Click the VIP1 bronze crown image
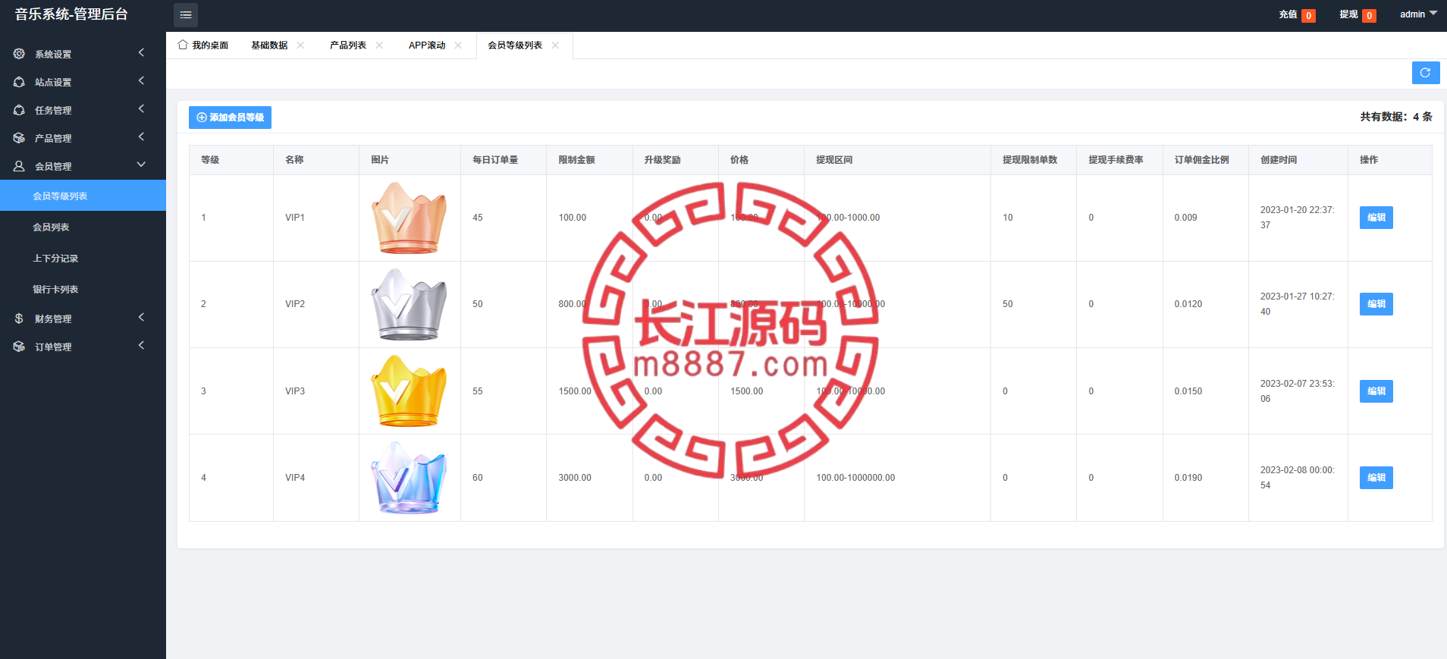This screenshot has width=1447, height=659. (x=410, y=218)
